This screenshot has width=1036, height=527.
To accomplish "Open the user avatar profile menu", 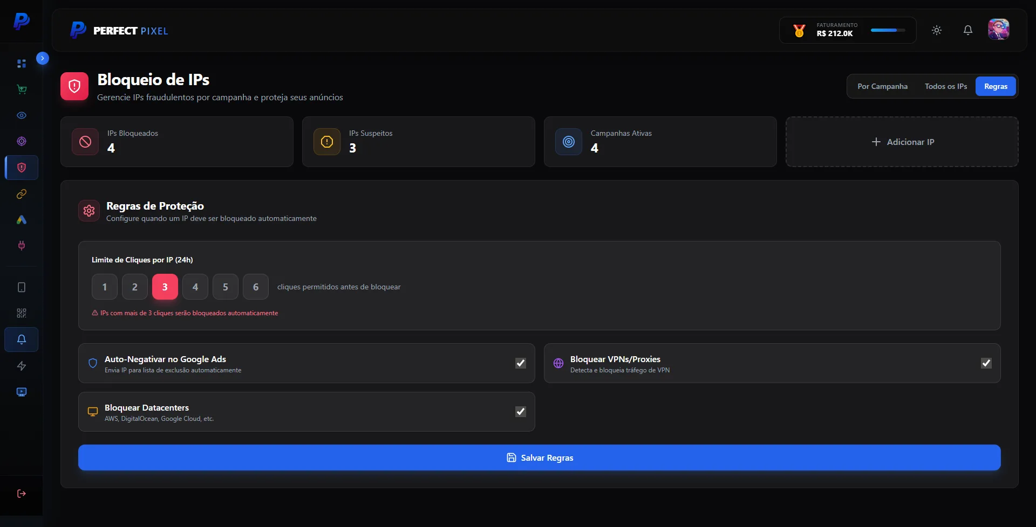I will [x=998, y=30].
